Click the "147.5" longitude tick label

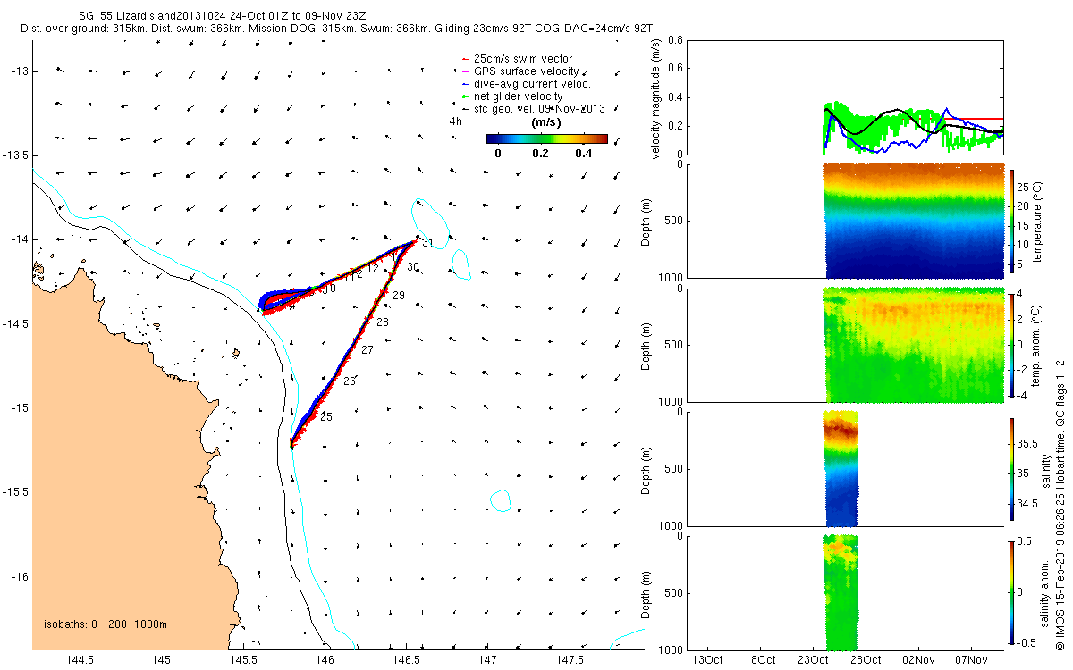(x=570, y=660)
